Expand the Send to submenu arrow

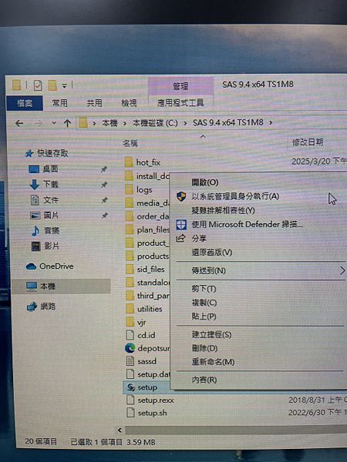coord(342,270)
